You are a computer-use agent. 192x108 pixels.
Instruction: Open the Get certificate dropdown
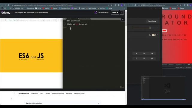point(103,13)
